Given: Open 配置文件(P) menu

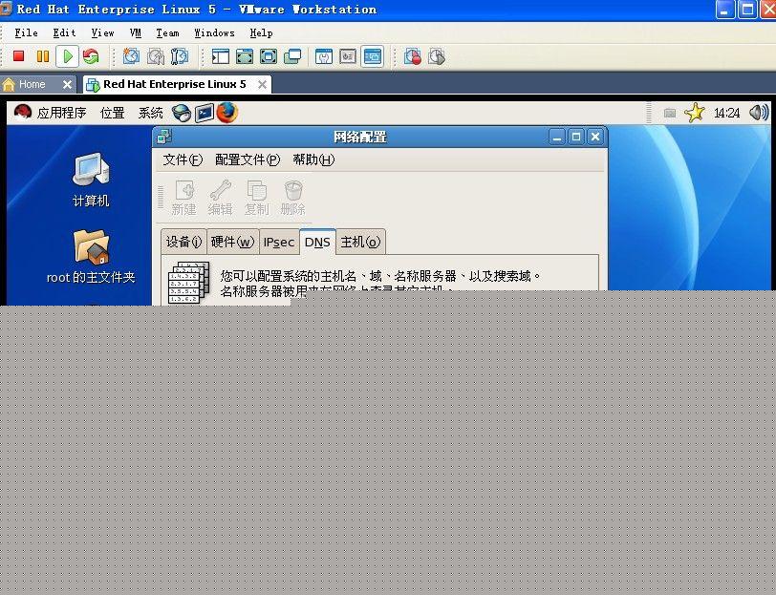Looking at the screenshot, I should (x=248, y=159).
